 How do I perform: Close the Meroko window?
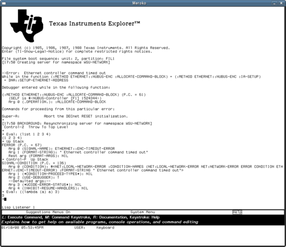[x=281, y=3]
